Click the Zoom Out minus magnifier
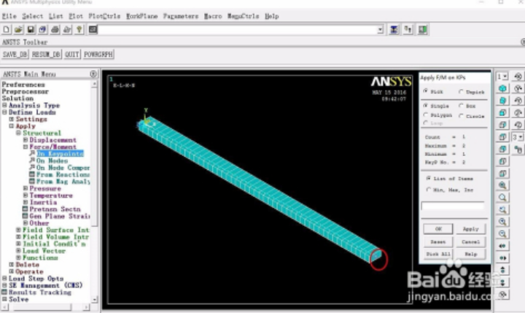525x313 pixels. click(x=502, y=233)
